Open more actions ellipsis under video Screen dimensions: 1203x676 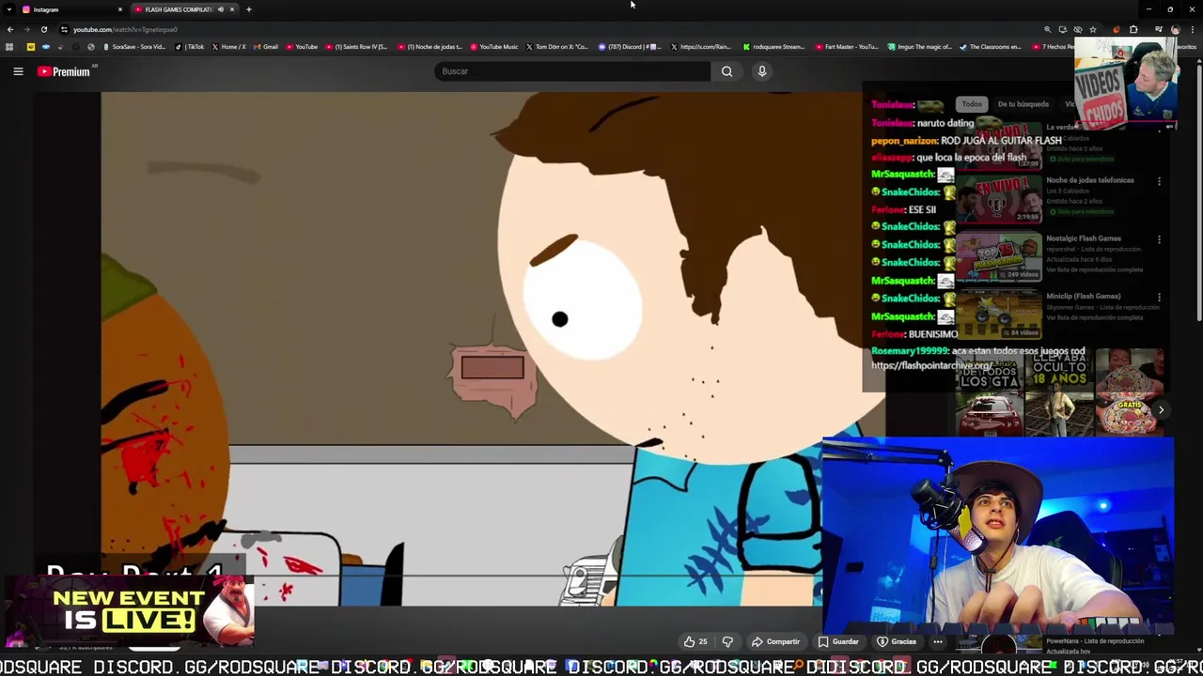click(x=938, y=641)
